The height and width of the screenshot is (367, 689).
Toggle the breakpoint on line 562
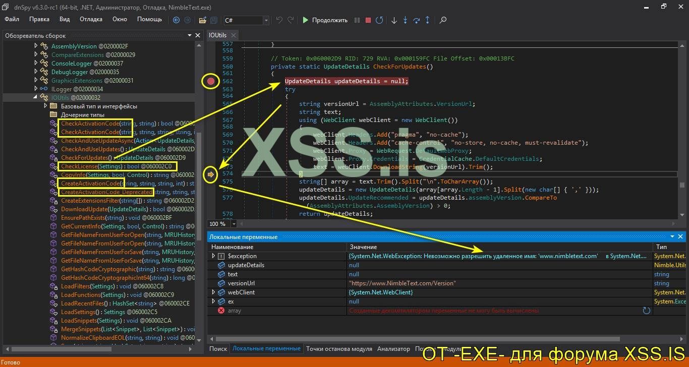coord(211,81)
